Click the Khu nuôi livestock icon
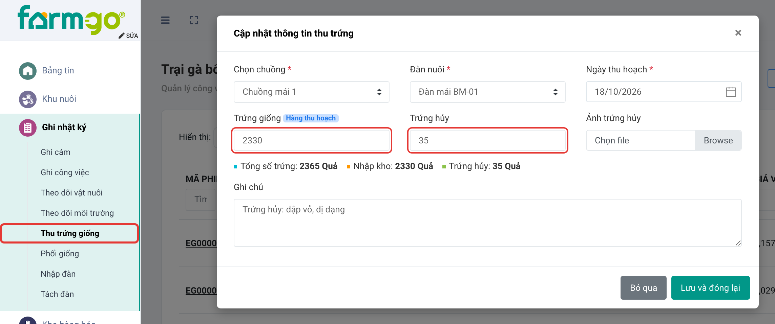 (28, 99)
